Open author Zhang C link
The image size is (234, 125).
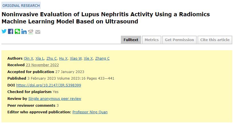102,59
